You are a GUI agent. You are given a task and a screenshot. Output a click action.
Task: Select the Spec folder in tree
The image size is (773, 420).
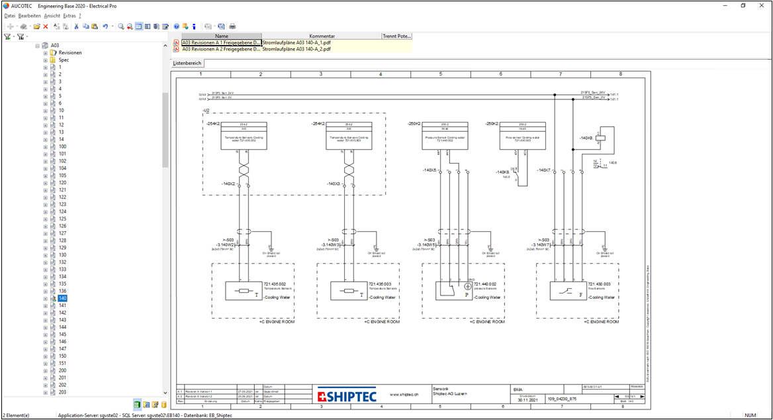click(x=64, y=60)
